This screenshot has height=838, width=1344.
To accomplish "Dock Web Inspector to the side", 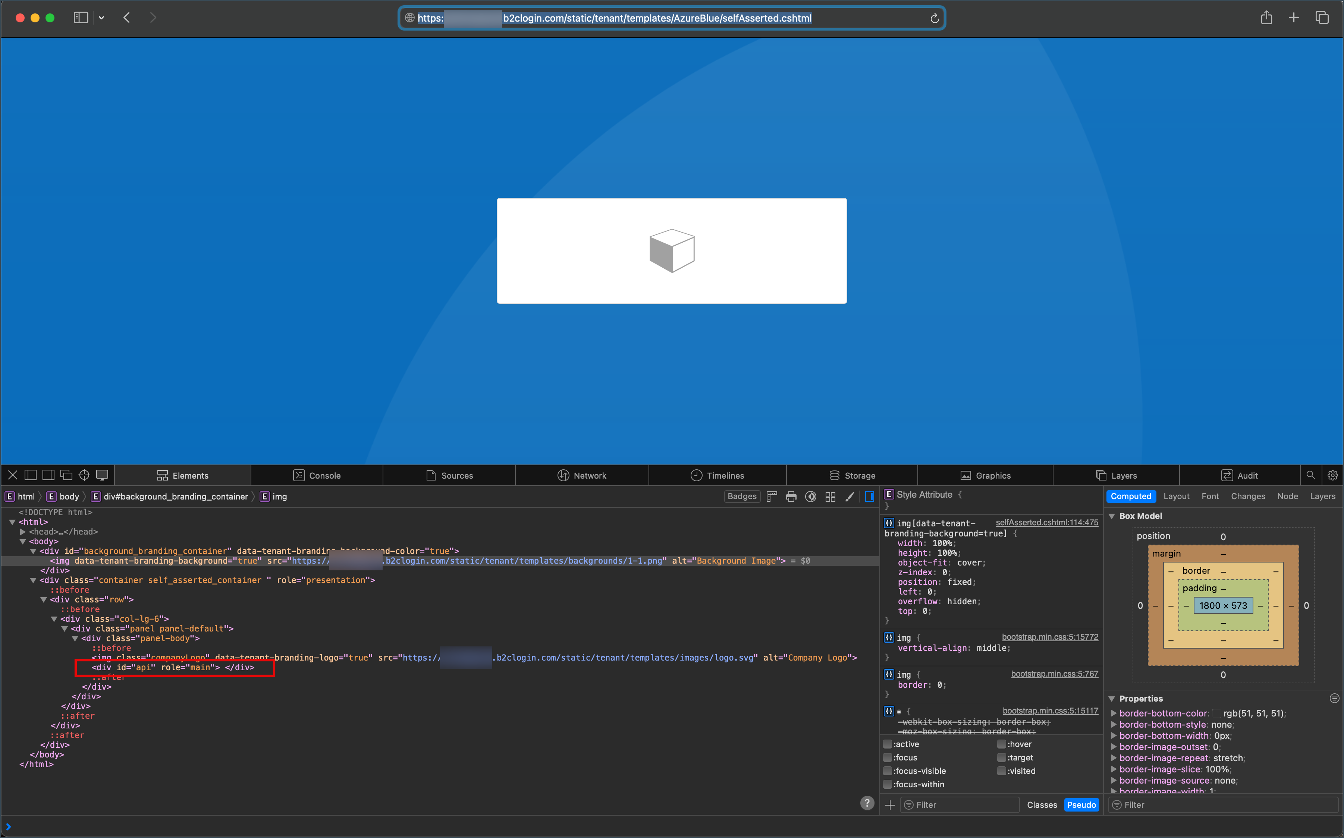I will tap(48, 475).
